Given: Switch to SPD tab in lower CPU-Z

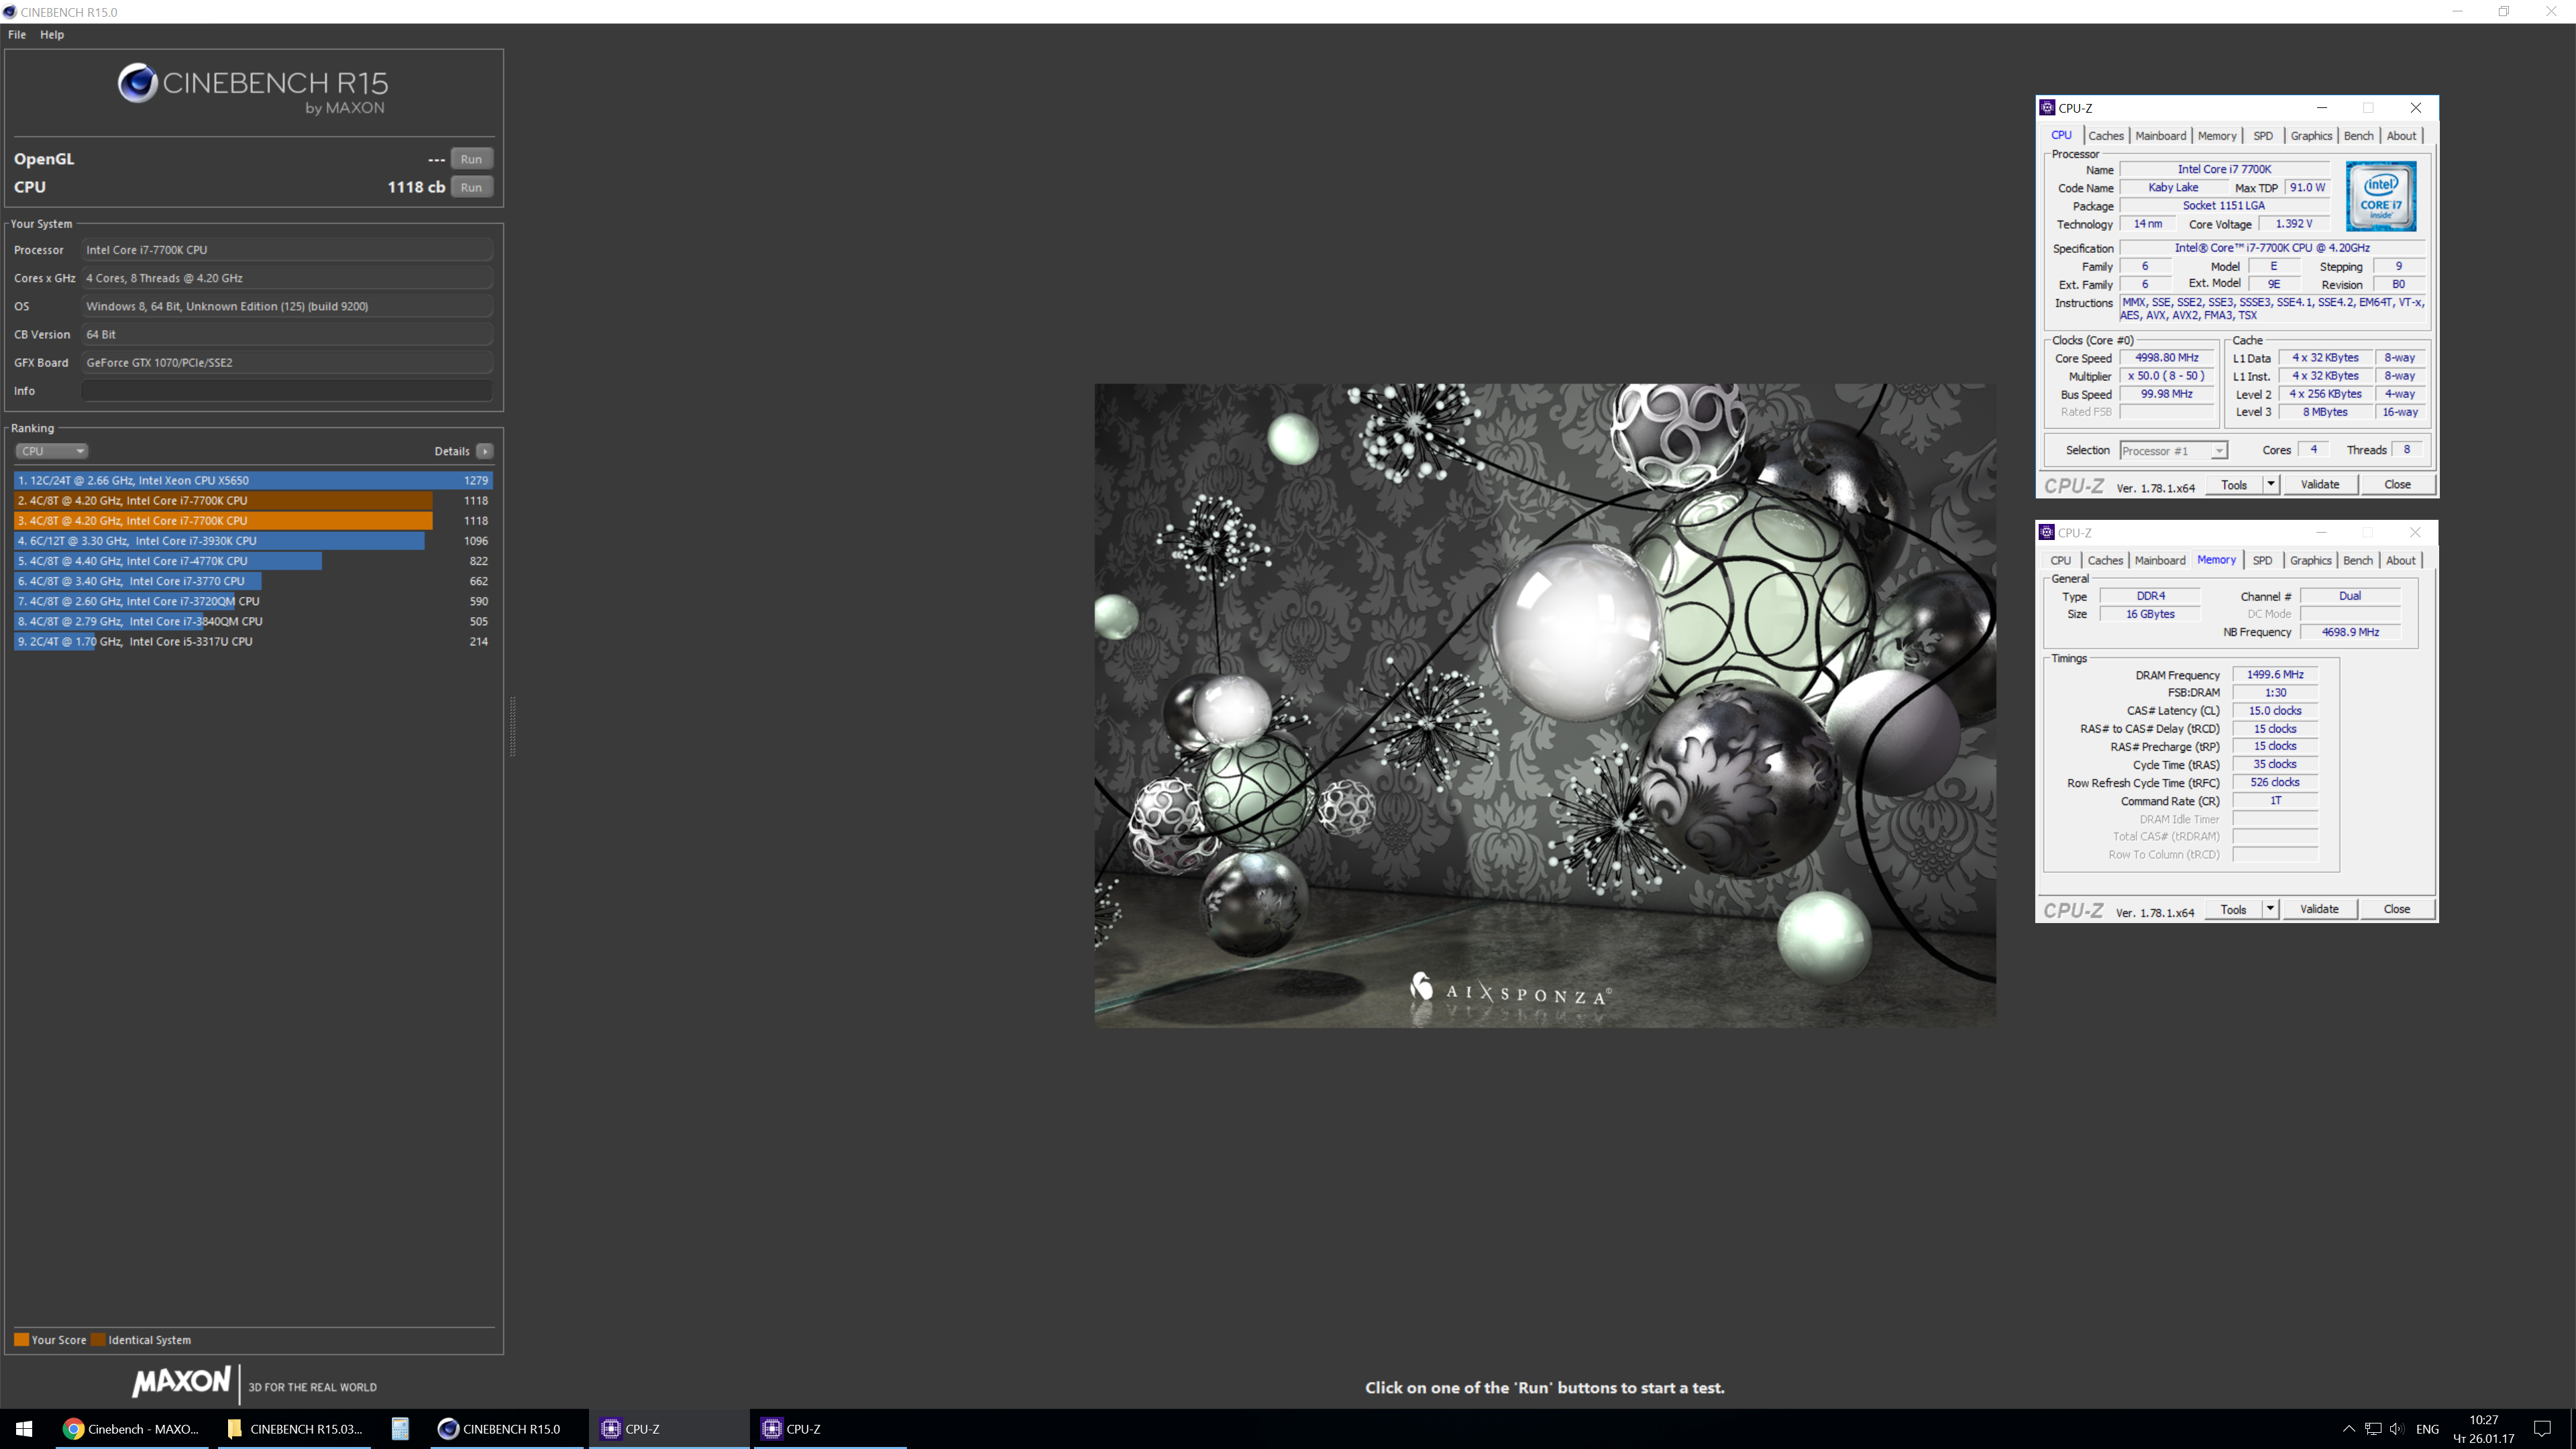Looking at the screenshot, I should click(2262, 561).
